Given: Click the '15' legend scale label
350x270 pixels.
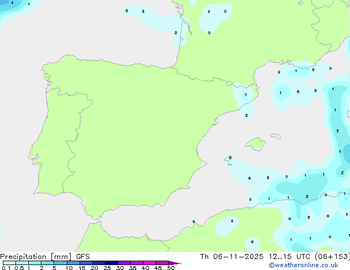Looking at the screenshot, I should click(82, 268).
